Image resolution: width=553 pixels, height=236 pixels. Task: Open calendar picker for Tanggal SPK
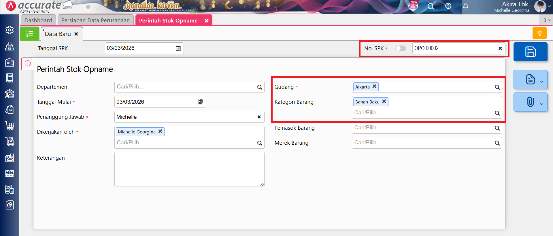pyautogui.click(x=178, y=48)
